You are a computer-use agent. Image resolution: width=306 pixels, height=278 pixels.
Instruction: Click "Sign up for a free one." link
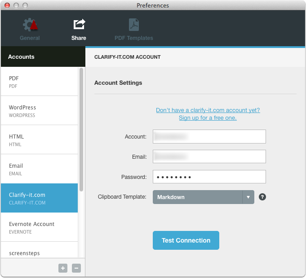(208, 118)
